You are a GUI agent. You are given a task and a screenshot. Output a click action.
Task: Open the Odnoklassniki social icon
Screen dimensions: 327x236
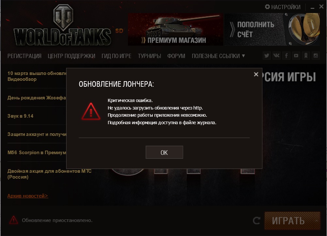coord(306,56)
